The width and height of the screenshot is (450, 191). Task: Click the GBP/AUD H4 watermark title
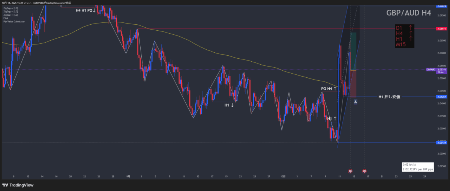click(408, 13)
